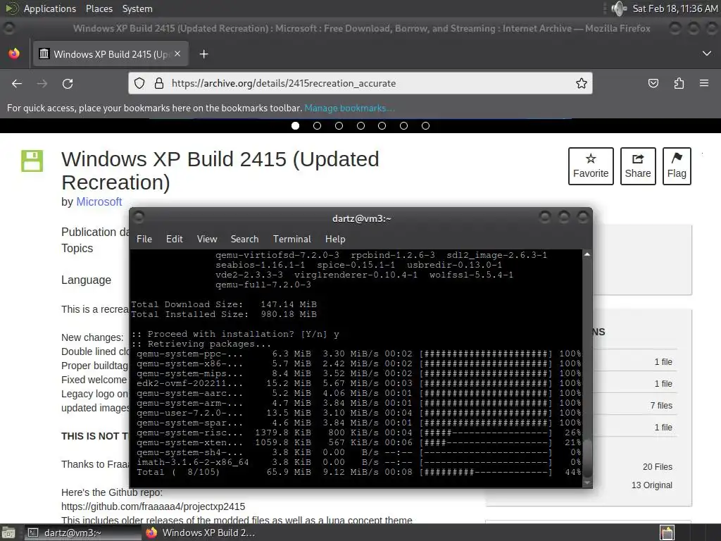Viewport: 721px width, 541px height.
Task: Click the Firefox logo icon beside tabs
Action: click(x=14, y=54)
